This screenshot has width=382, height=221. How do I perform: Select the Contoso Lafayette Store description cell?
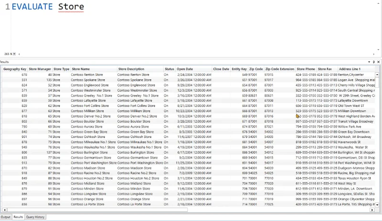140,101
